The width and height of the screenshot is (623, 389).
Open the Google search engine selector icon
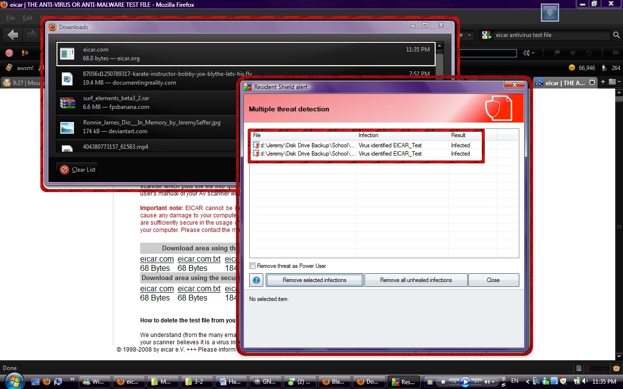pos(486,35)
